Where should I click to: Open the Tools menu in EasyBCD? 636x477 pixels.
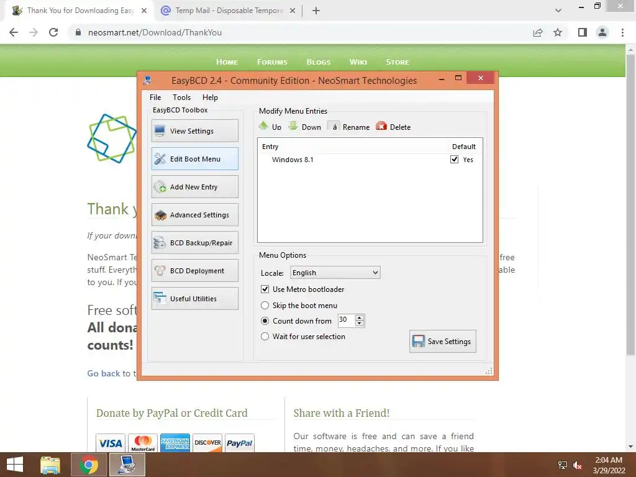(181, 98)
